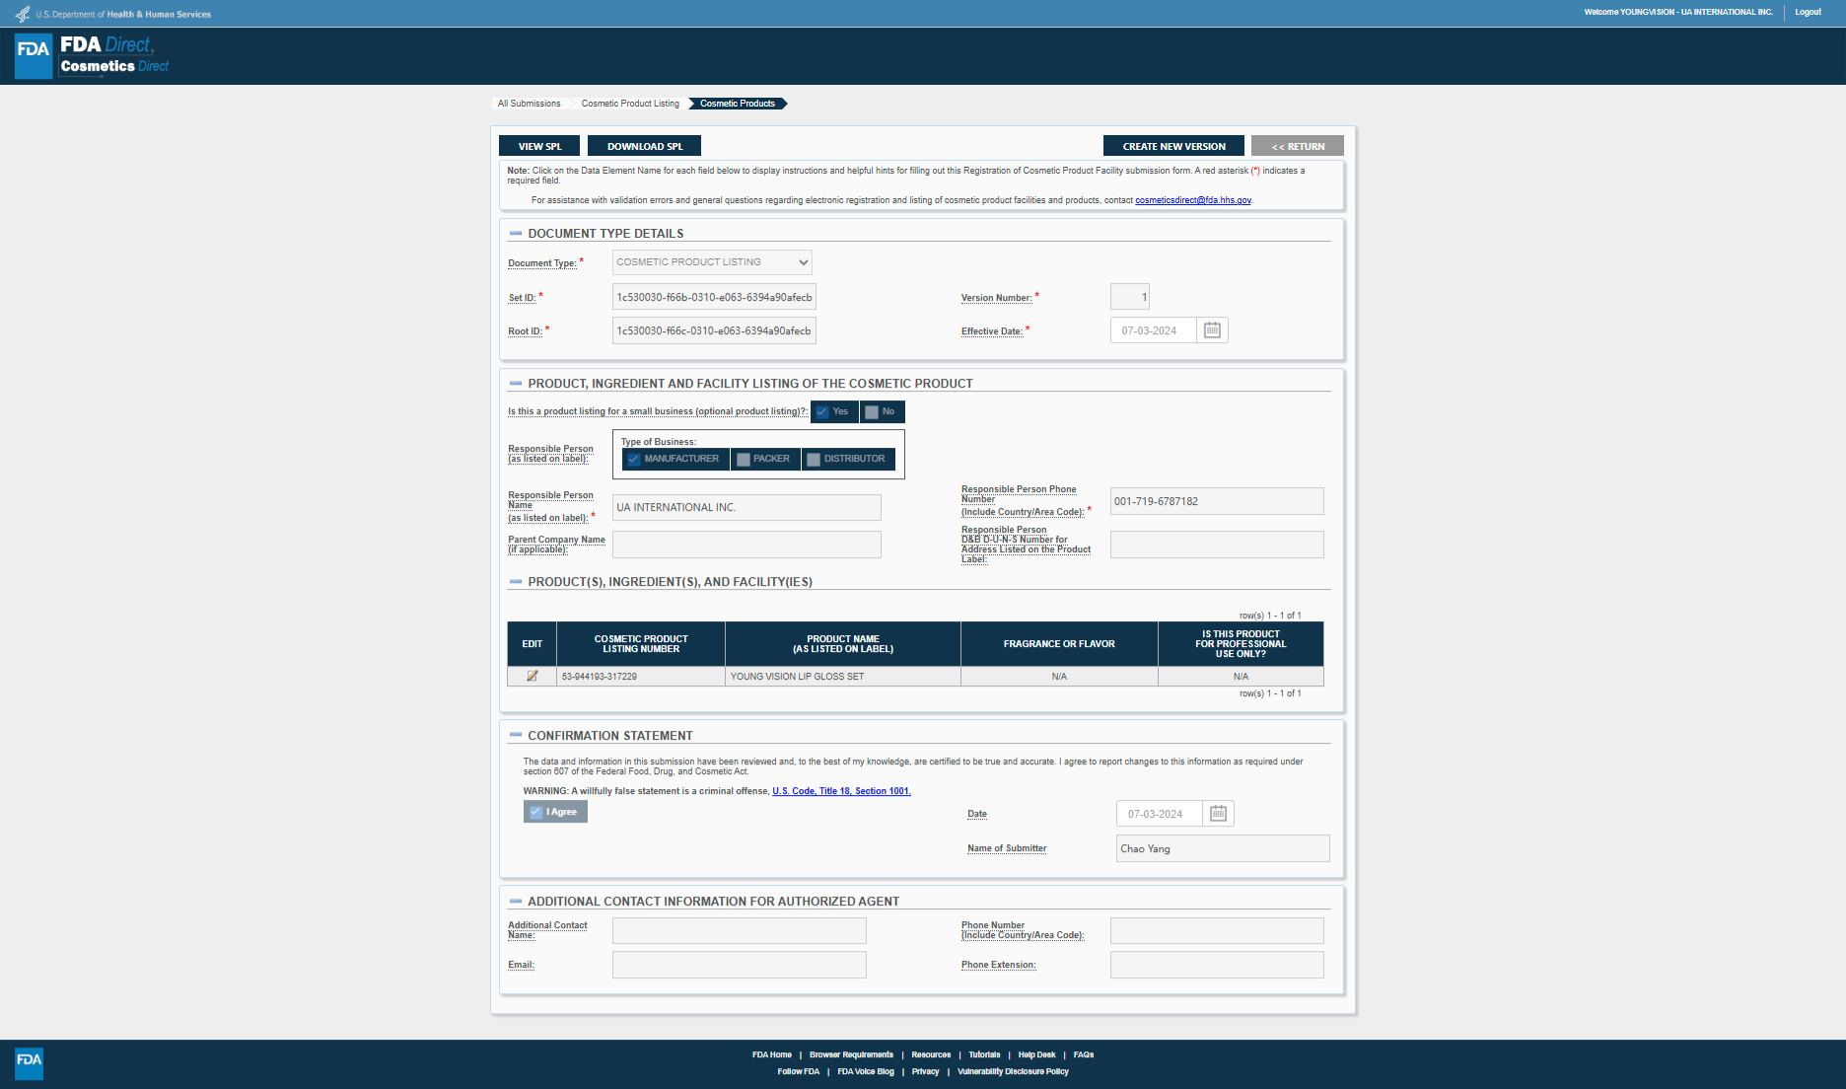Click the confirmation Date input field
Viewport: 1846px width, 1089px height.
pyautogui.click(x=1159, y=814)
